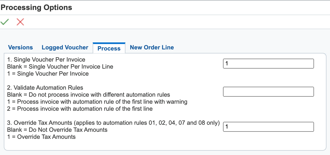
Task: Cancel with the red X icon
Action: click(x=20, y=22)
